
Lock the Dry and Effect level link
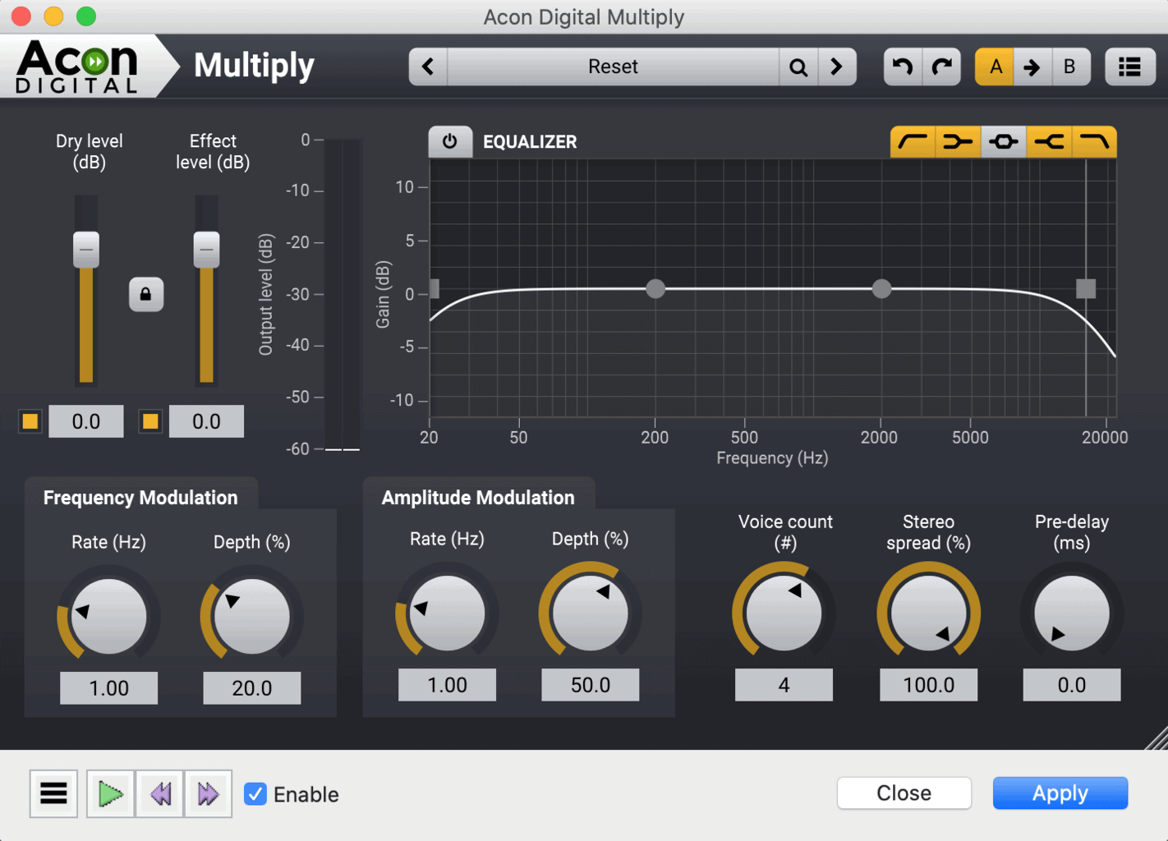pyautogui.click(x=146, y=295)
